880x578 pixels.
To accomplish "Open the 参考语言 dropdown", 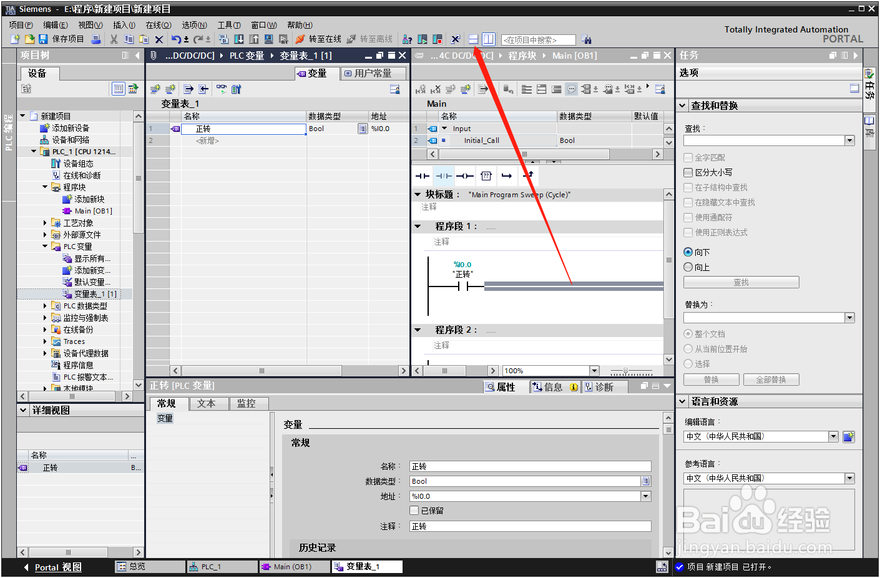I will pyautogui.click(x=849, y=478).
